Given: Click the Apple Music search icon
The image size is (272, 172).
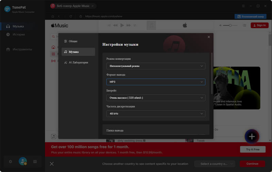Looking at the screenshot, I should 53,37.
